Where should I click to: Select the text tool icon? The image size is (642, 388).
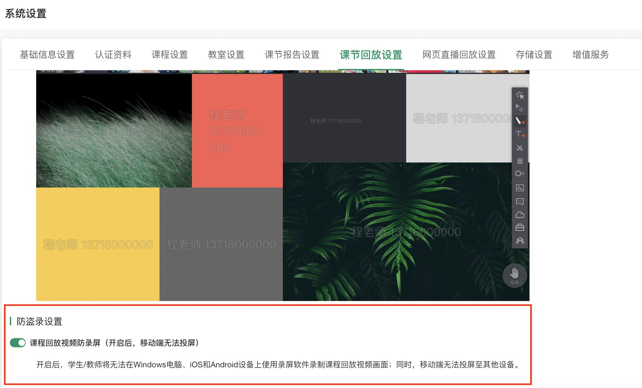(x=520, y=134)
